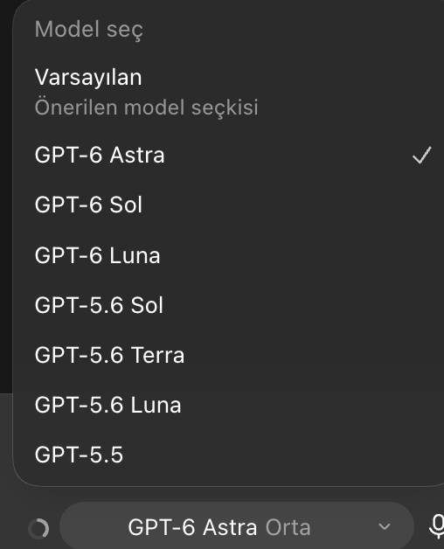Click the circular loading spinner icon
Image resolution: width=444 pixels, height=549 pixels.
(x=38, y=528)
